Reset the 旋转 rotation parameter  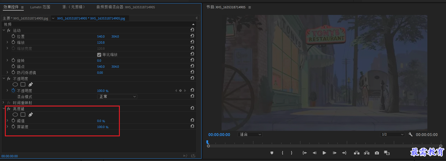192,60
